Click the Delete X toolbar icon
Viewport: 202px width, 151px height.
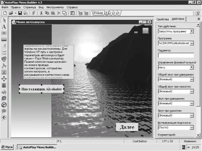[x=59, y=13]
